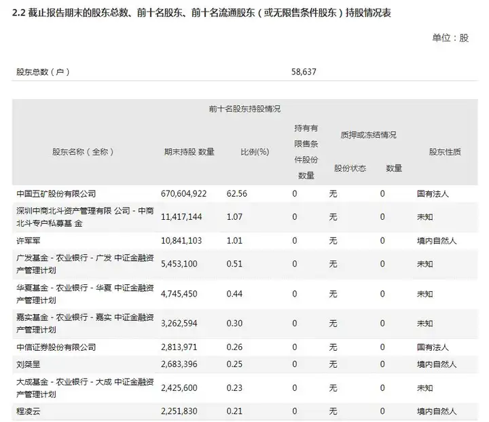Select holding value 2,683,396
489x422 pixels.
tap(179, 364)
